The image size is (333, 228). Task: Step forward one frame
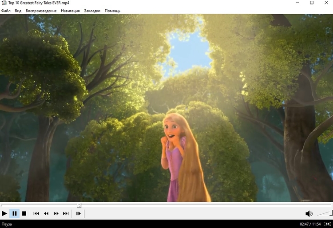(x=79, y=213)
